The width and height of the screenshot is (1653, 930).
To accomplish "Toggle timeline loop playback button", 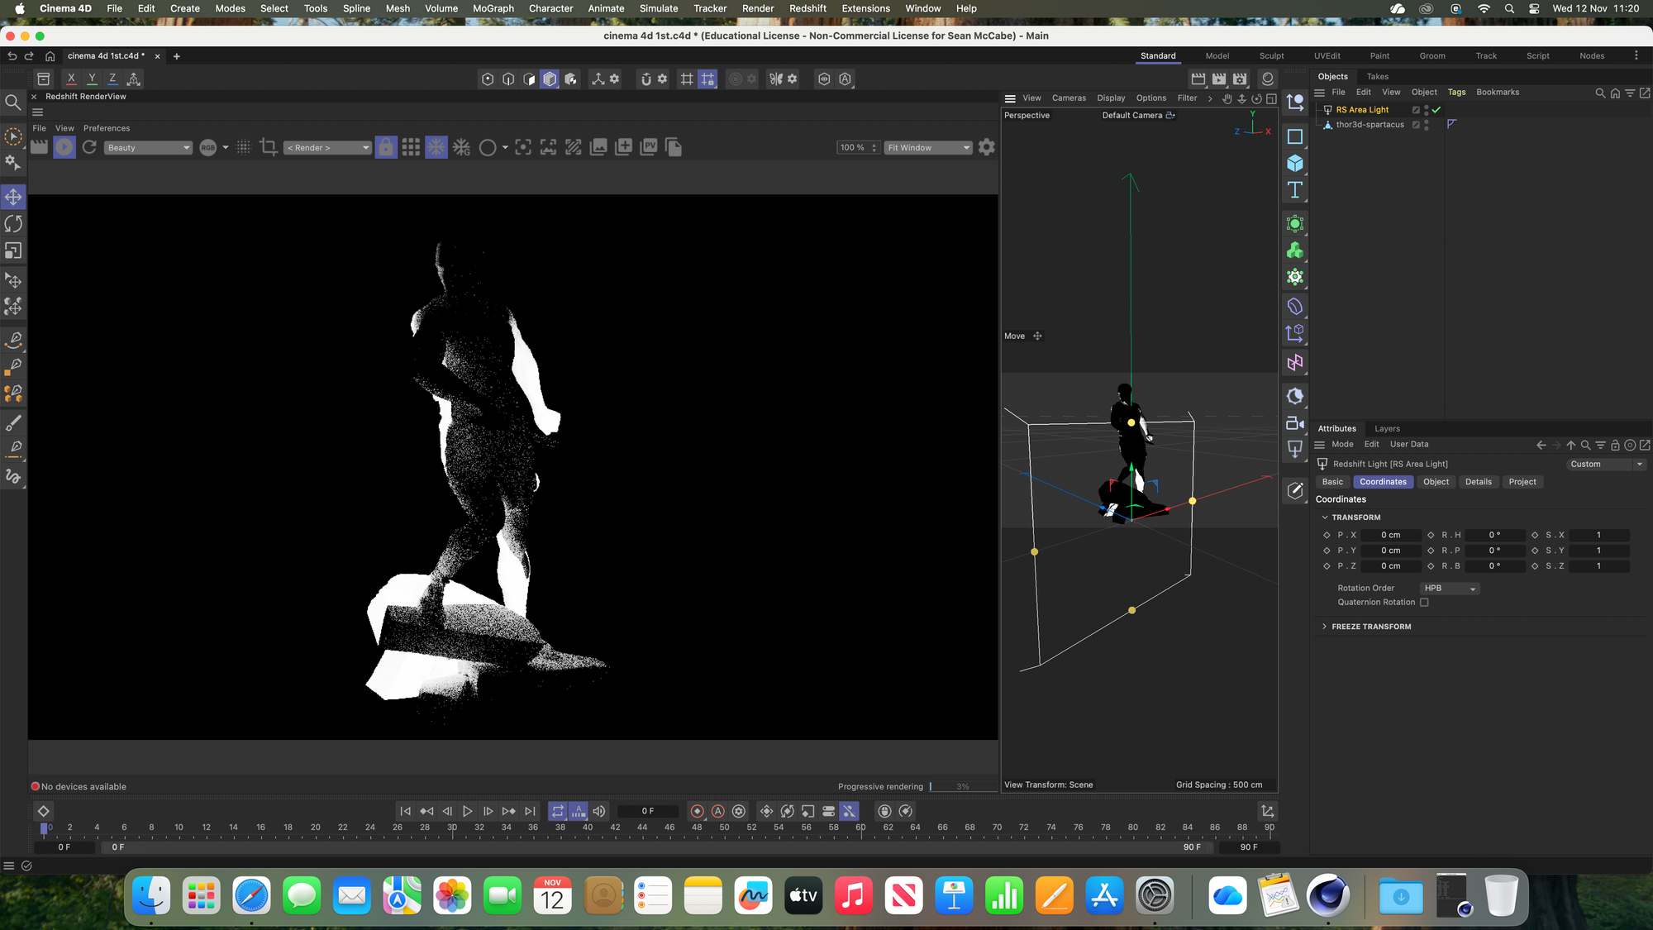I will [x=558, y=811].
